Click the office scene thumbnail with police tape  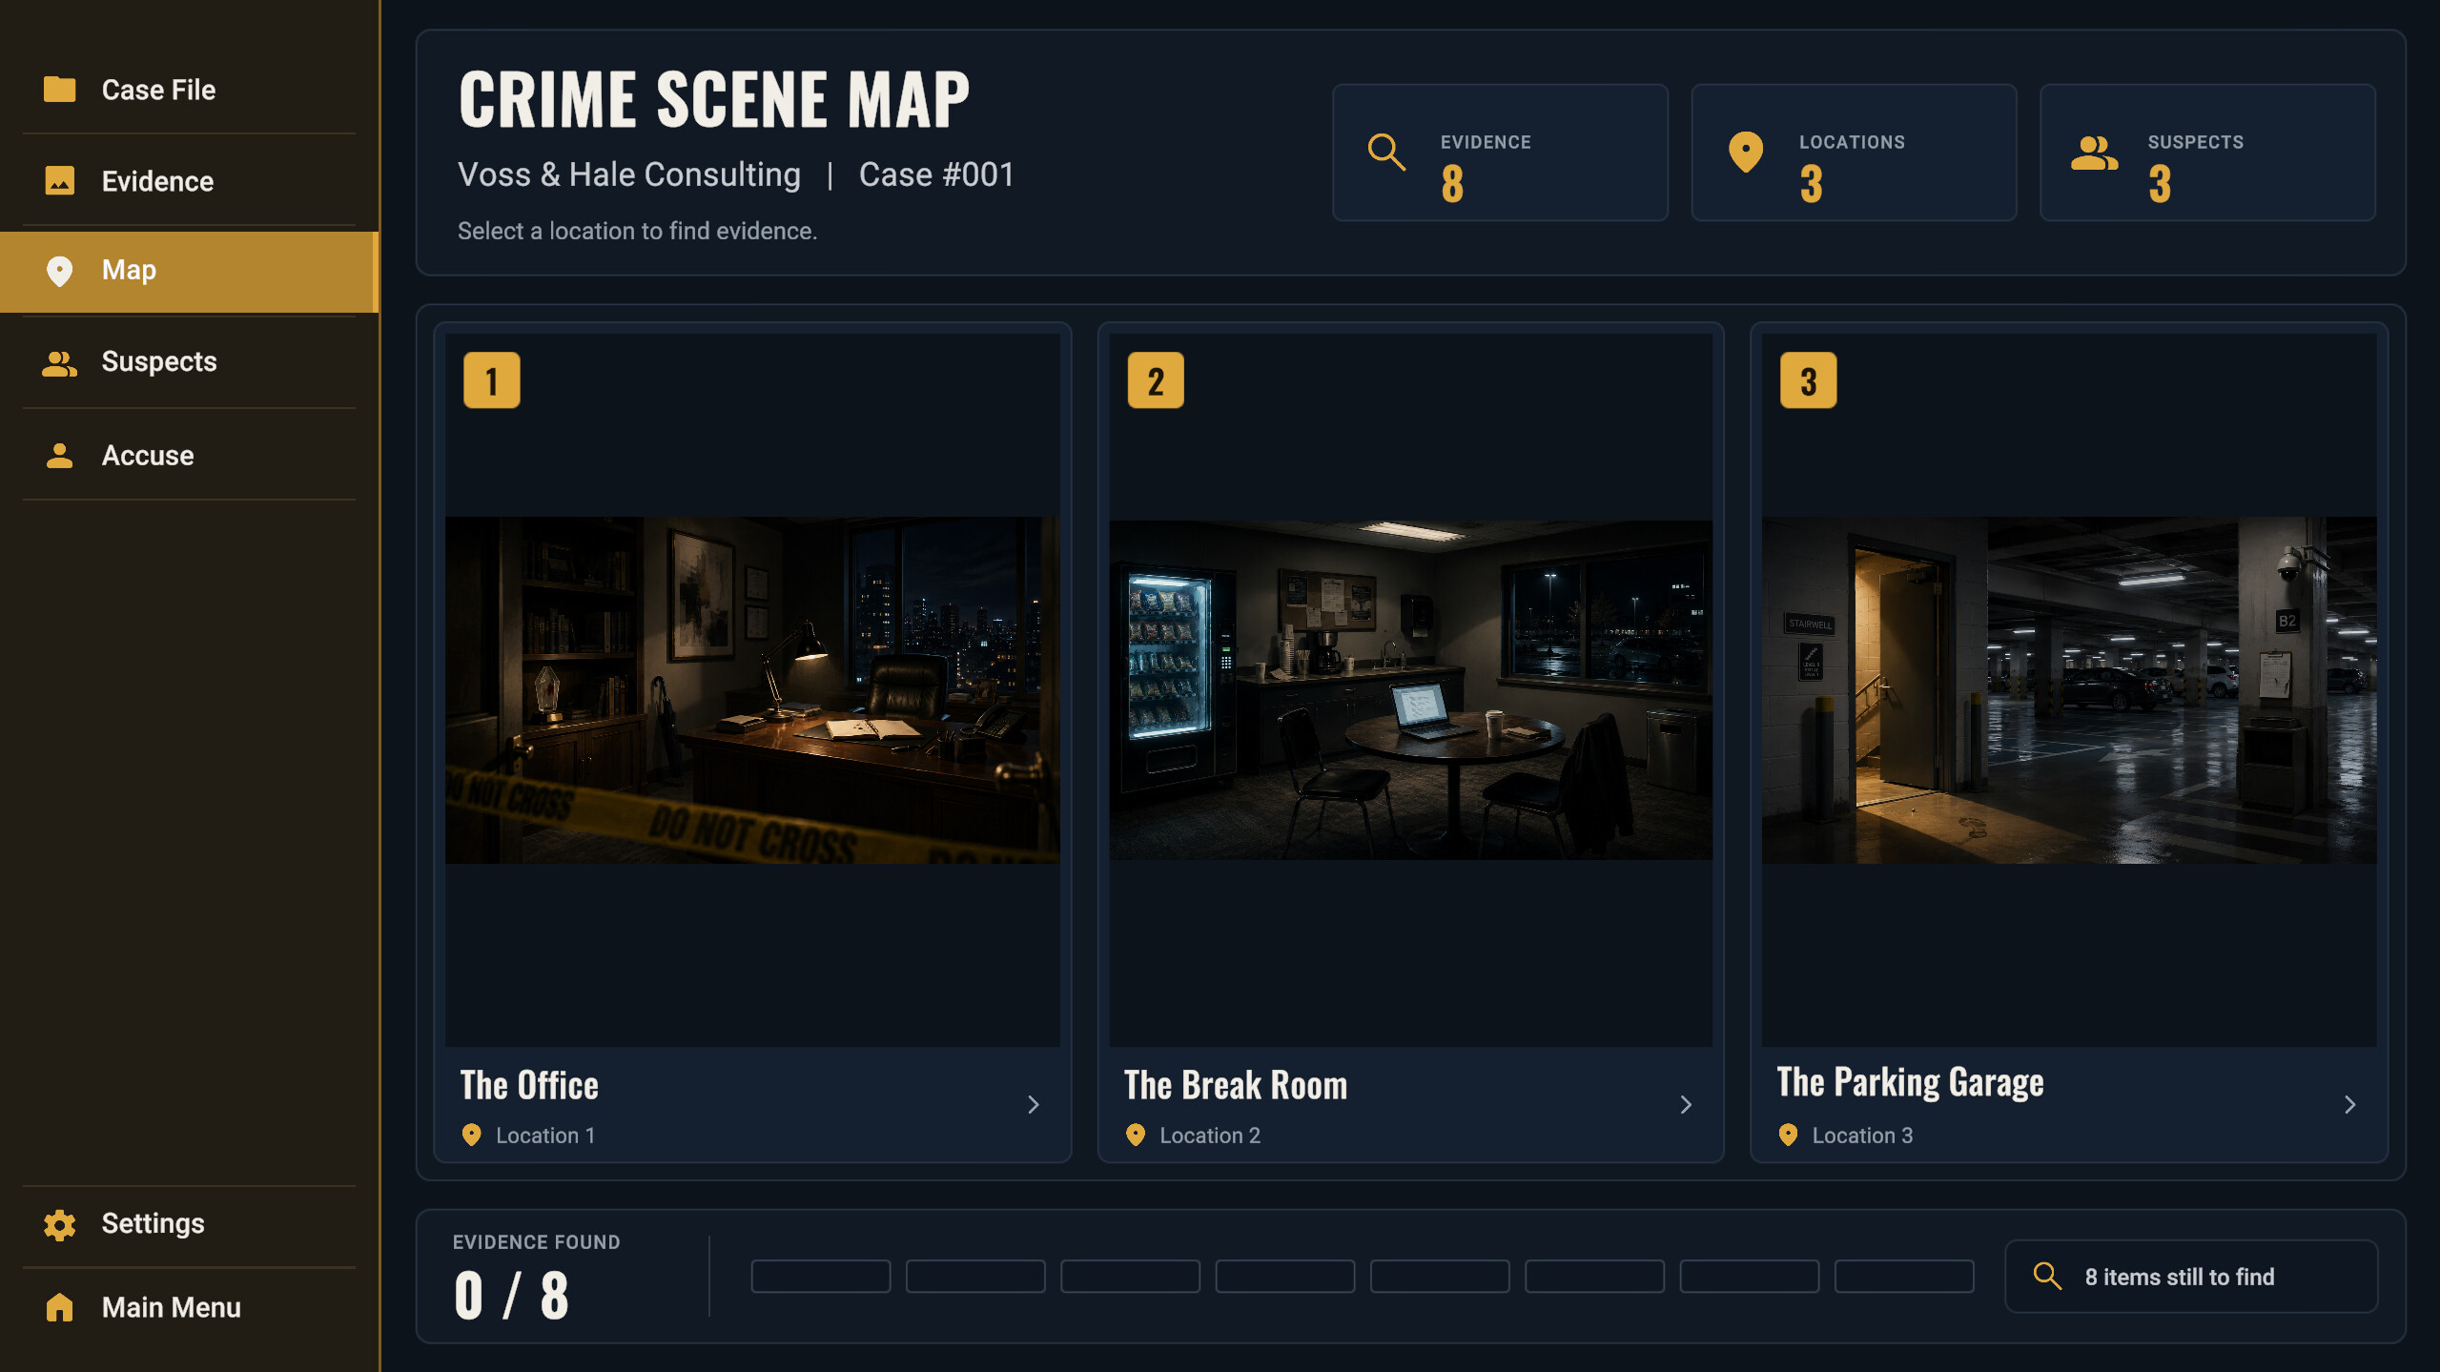(752, 690)
